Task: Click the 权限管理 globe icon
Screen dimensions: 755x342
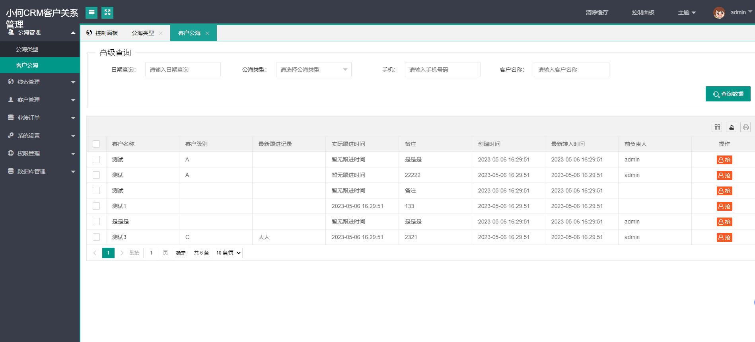Action: click(x=11, y=153)
